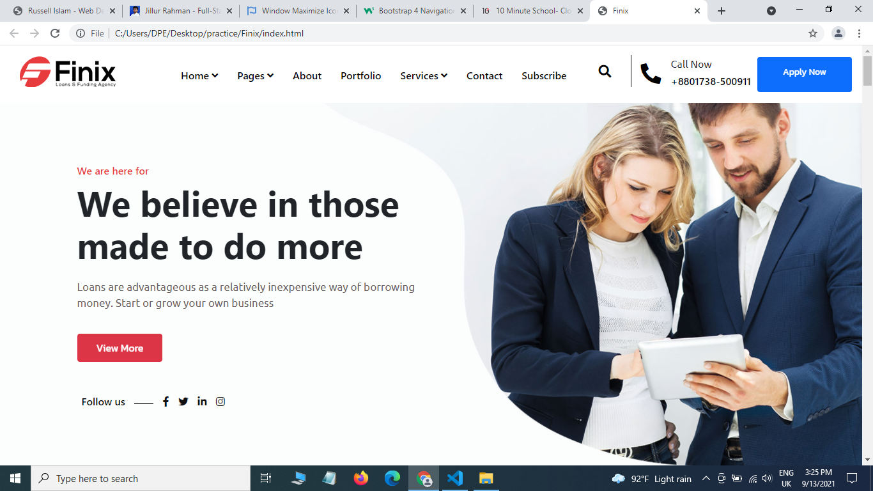Go to the Portfolio nav item

[x=360, y=75]
